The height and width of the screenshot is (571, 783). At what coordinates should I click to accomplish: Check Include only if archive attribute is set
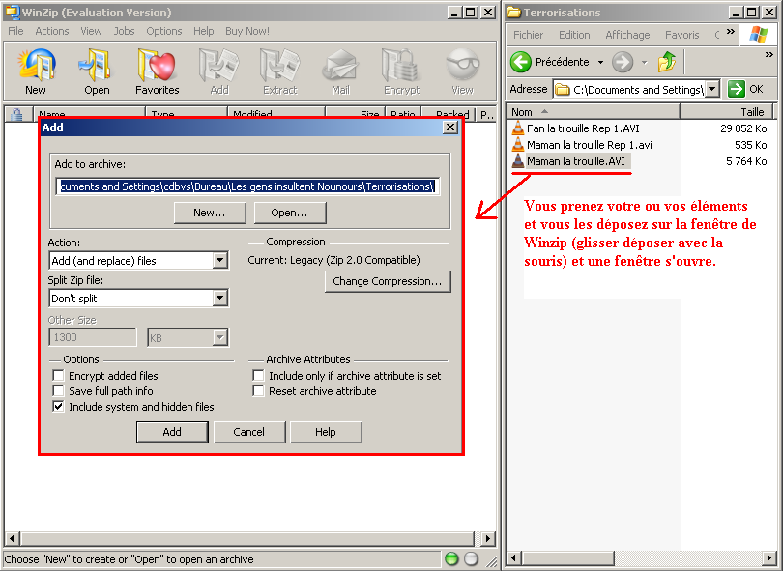tap(258, 375)
